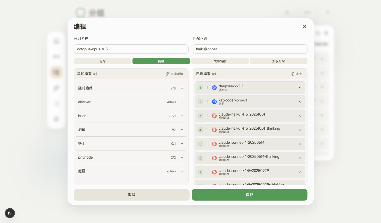Screen dimensions: 381x223
Task: Select the 加权分配 weighted mode
Action: pyautogui.click(x=279, y=61)
